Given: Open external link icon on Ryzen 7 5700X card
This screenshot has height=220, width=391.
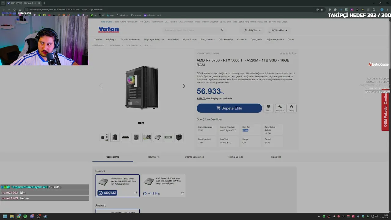Looking at the screenshot, I should point(182,193).
